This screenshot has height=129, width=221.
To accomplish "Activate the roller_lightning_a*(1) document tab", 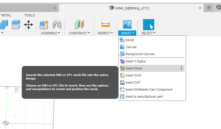I will click(131, 8).
